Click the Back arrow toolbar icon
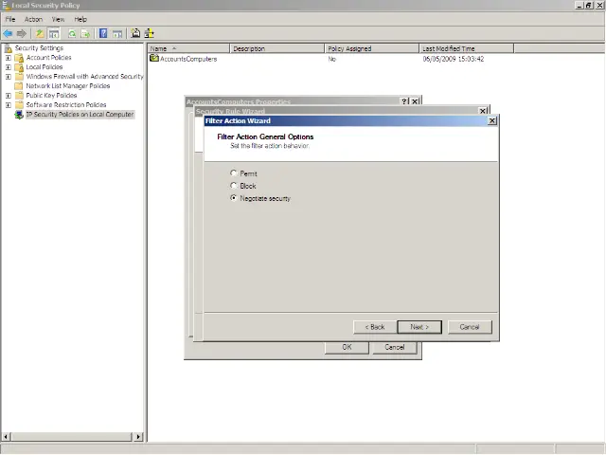The height and width of the screenshot is (455, 606). click(x=9, y=33)
